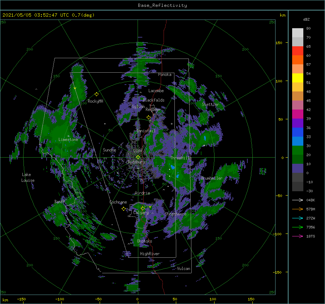
Task: Click the Stettler label
Action: [x=211, y=104]
